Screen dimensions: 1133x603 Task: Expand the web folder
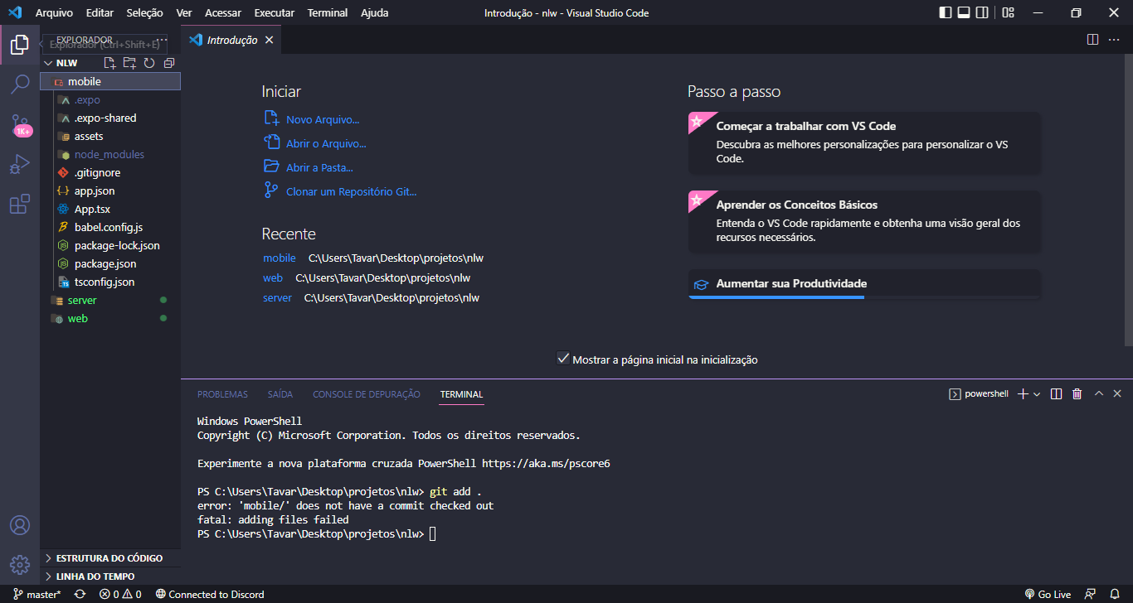pyautogui.click(x=110, y=319)
